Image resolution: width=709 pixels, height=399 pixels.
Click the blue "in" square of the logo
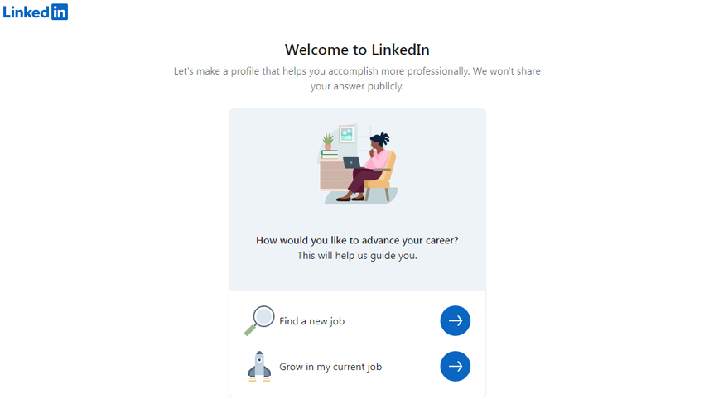(60, 12)
